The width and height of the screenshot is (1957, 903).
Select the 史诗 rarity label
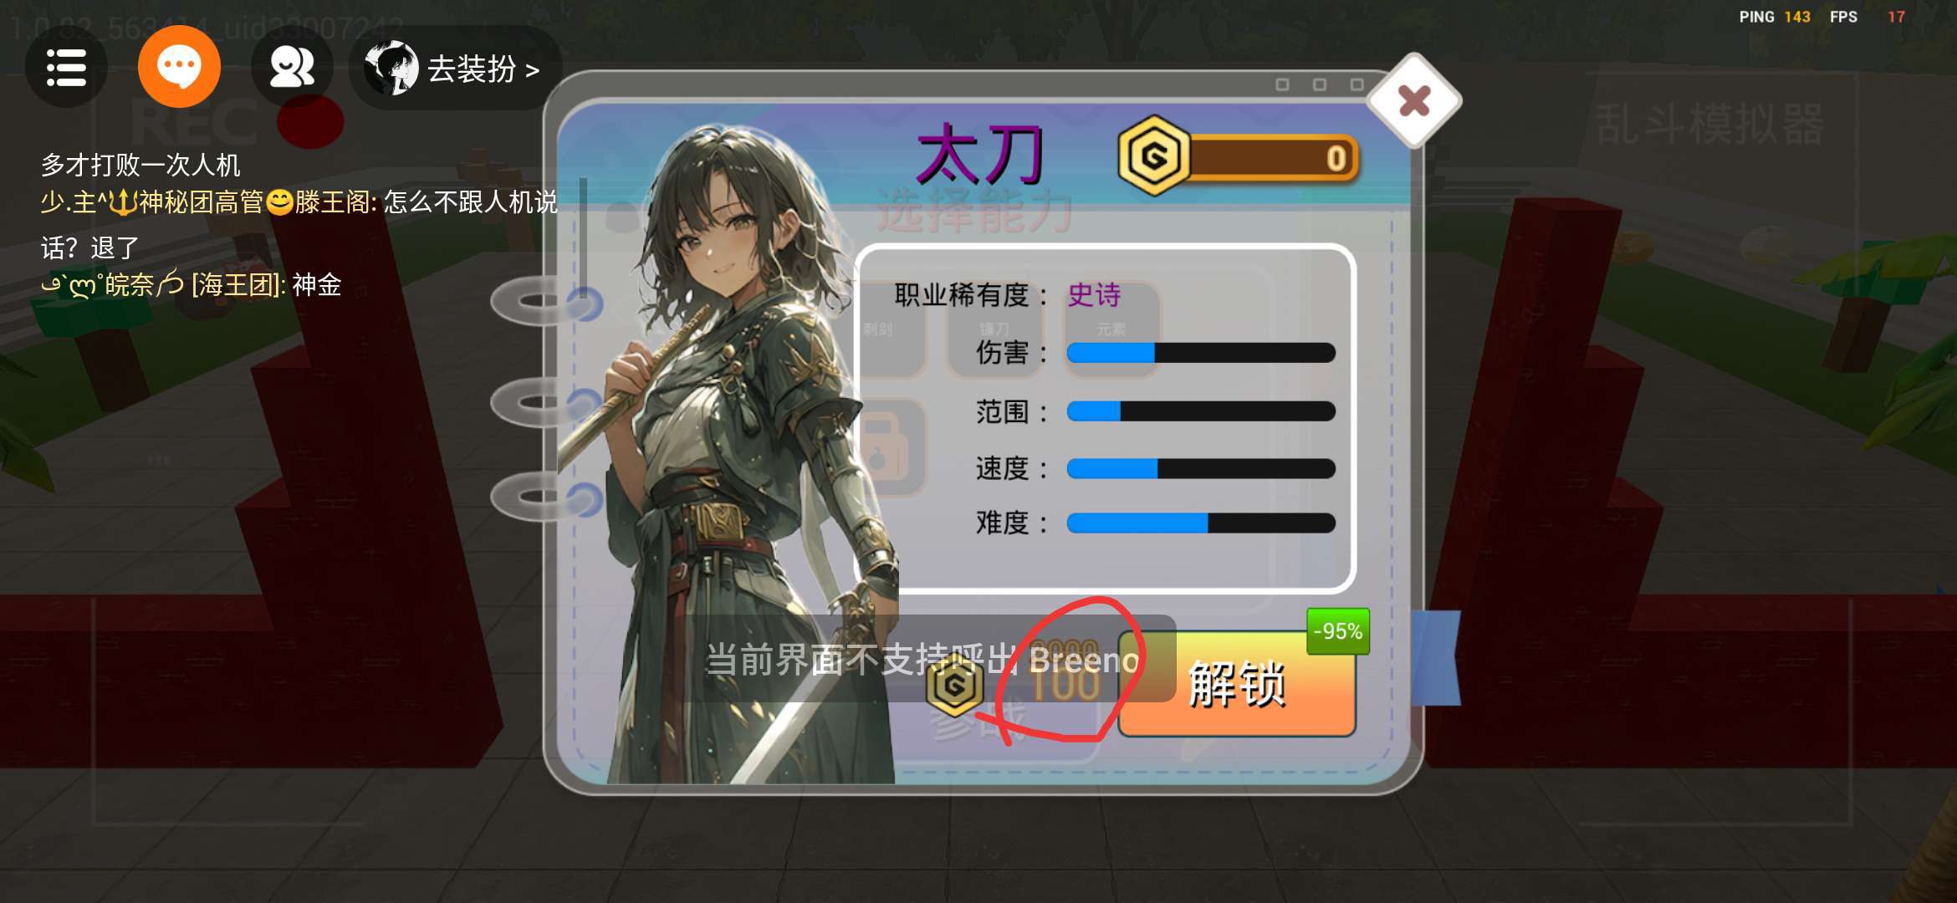pos(1094,295)
